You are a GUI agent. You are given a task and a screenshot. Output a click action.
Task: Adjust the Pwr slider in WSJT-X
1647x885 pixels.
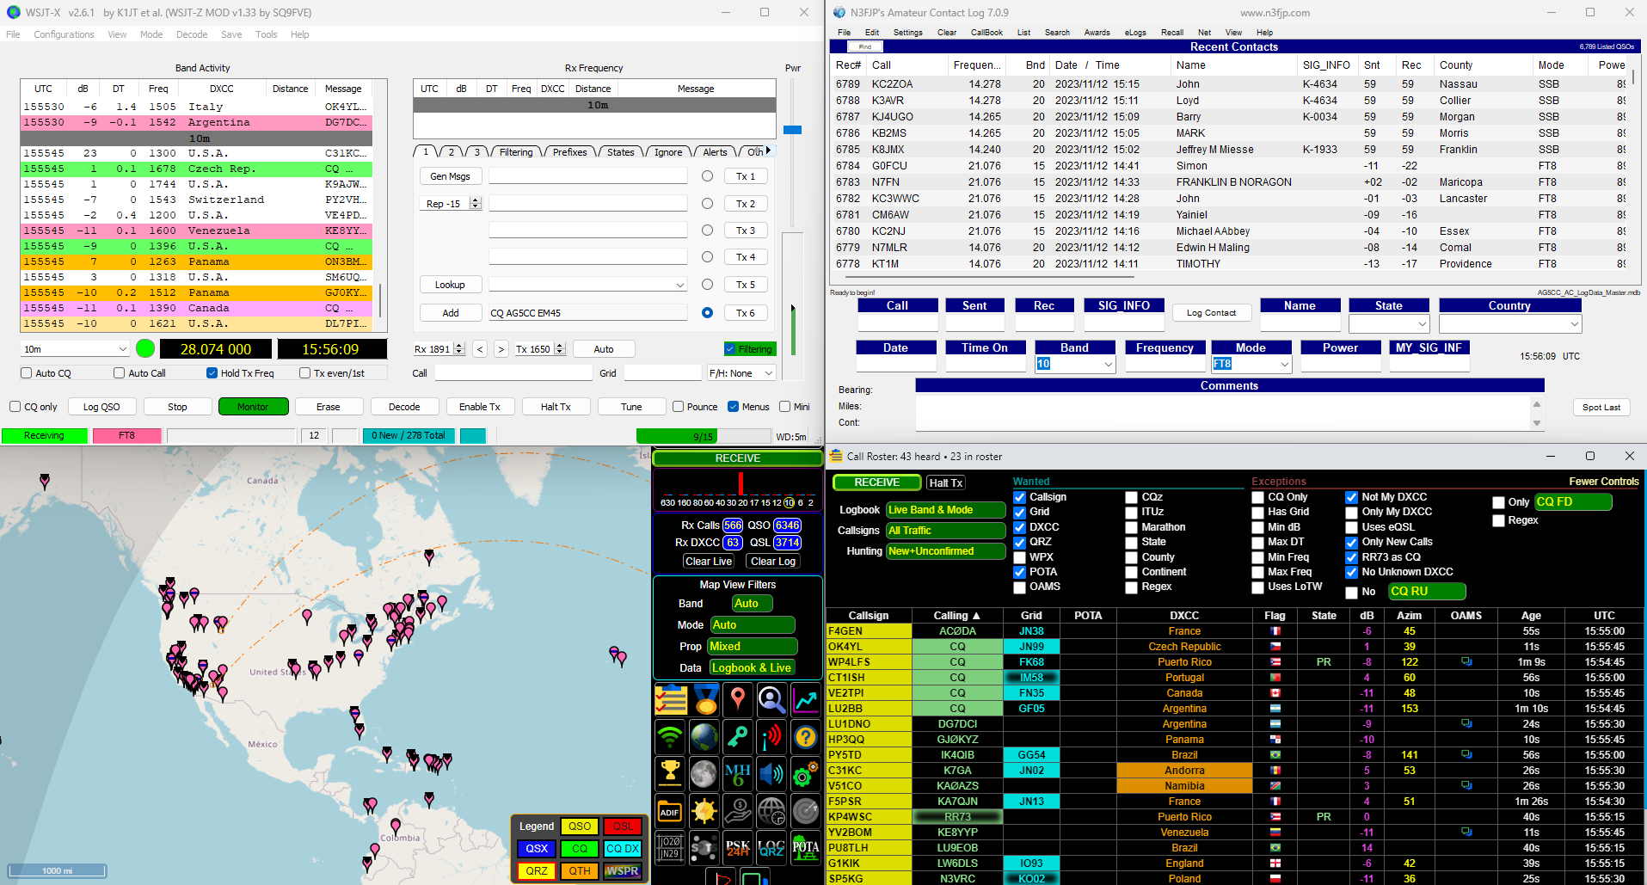click(793, 129)
